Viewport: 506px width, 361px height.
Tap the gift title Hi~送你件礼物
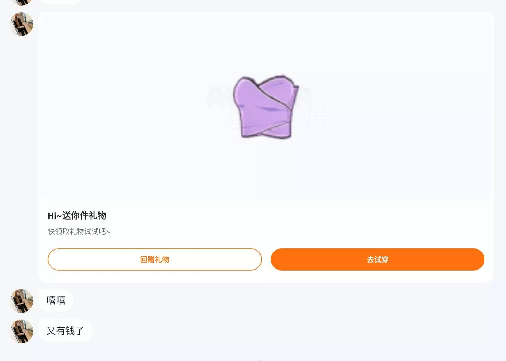pyautogui.click(x=77, y=215)
